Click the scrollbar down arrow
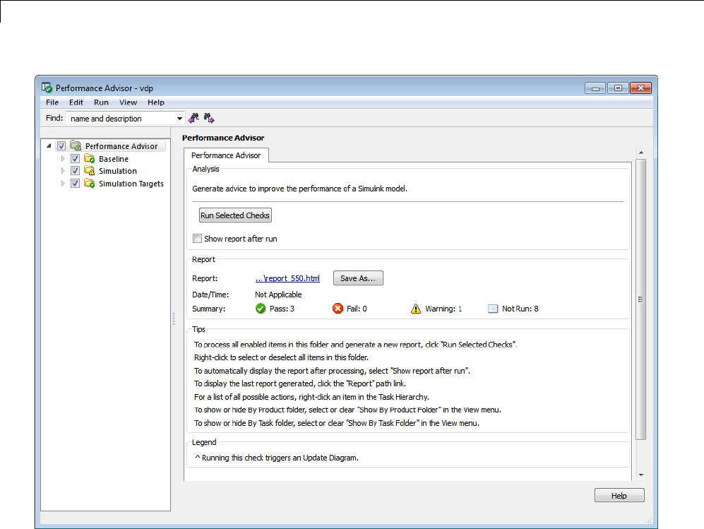Screen dimensions: 704x529 coord(641,475)
